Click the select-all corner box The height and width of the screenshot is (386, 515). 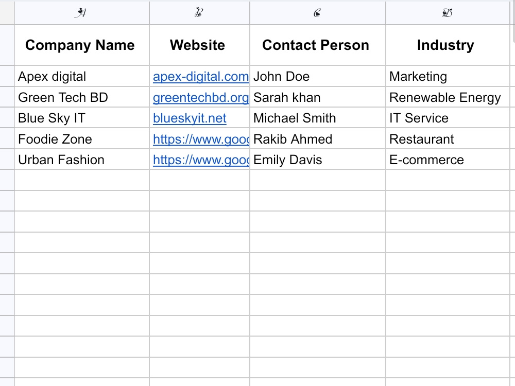coord(7,13)
